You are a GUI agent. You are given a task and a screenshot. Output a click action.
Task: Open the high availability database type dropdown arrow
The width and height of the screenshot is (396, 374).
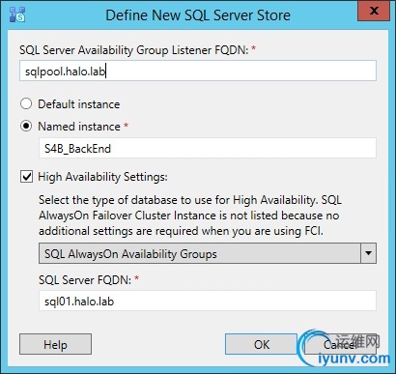pyautogui.click(x=368, y=253)
